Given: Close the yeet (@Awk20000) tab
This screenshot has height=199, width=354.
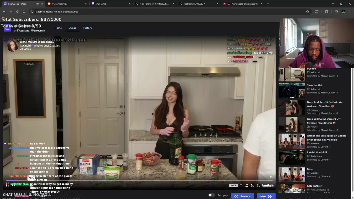Looking at the screenshot, I should (x=217, y=4).
